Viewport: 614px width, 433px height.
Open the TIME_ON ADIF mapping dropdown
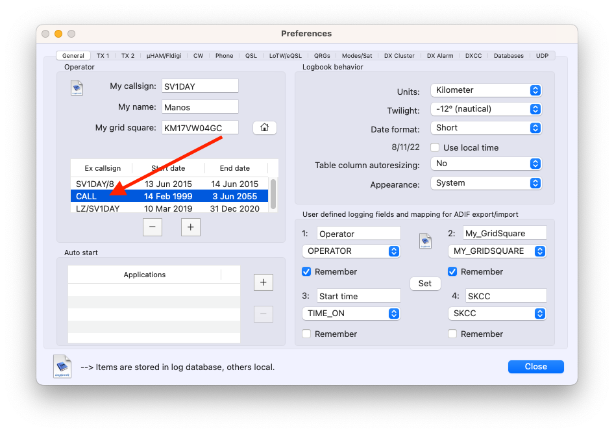click(351, 313)
